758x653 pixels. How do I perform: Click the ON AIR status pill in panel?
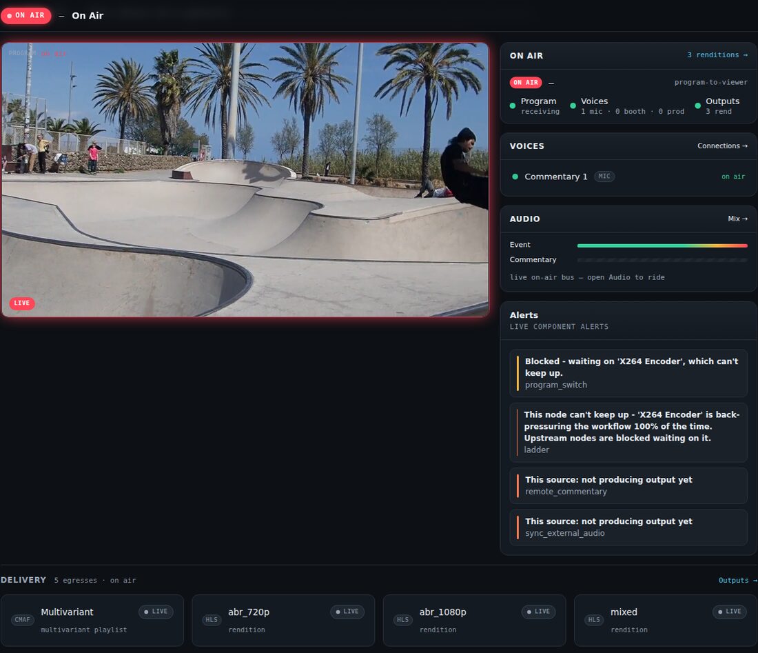pos(526,83)
